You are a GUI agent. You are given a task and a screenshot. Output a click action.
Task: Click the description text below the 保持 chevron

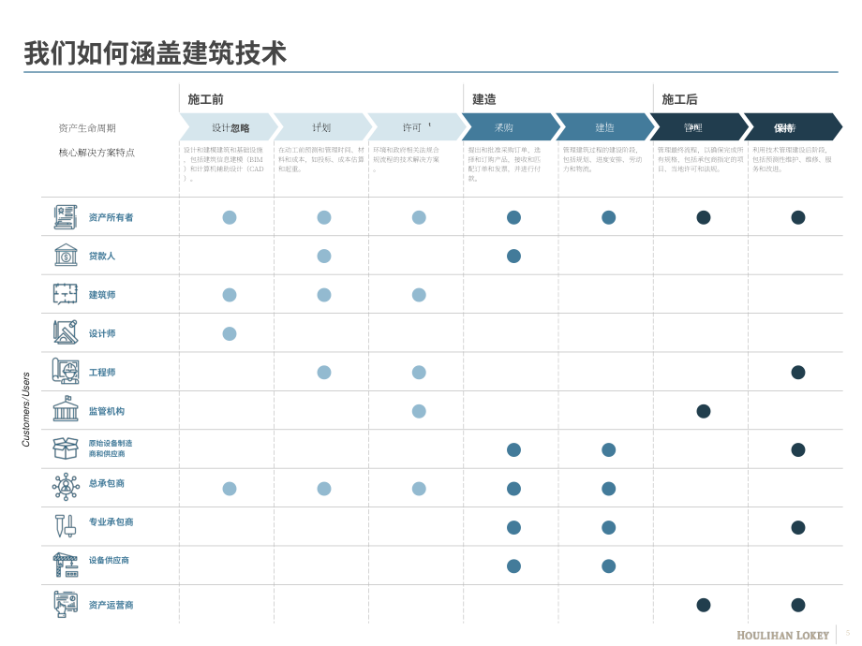coord(792,159)
